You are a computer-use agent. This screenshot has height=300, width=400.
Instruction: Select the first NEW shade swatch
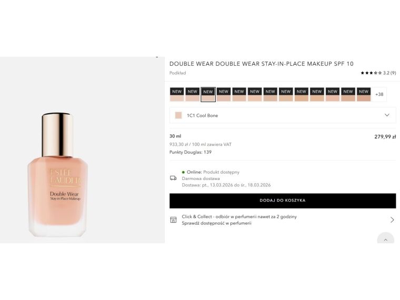177,94
